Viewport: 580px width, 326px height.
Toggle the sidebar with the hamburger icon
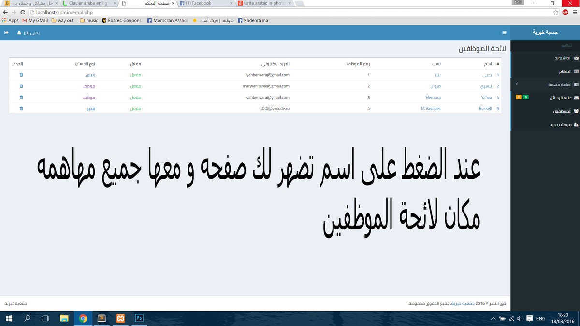click(x=504, y=33)
